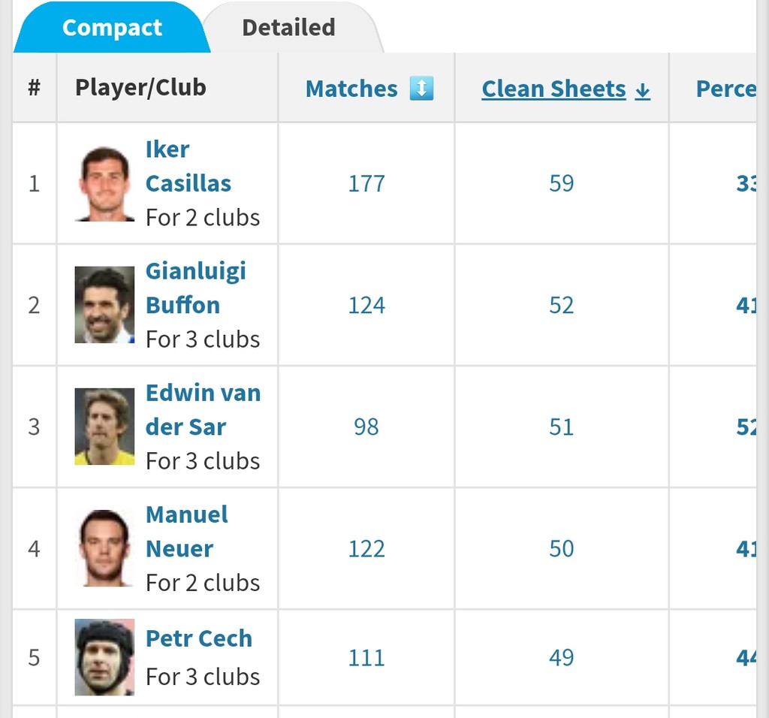Image resolution: width=769 pixels, height=718 pixels.
Task: Click Manuel Neuer photo thumbnail
Action: pos(104,548)
